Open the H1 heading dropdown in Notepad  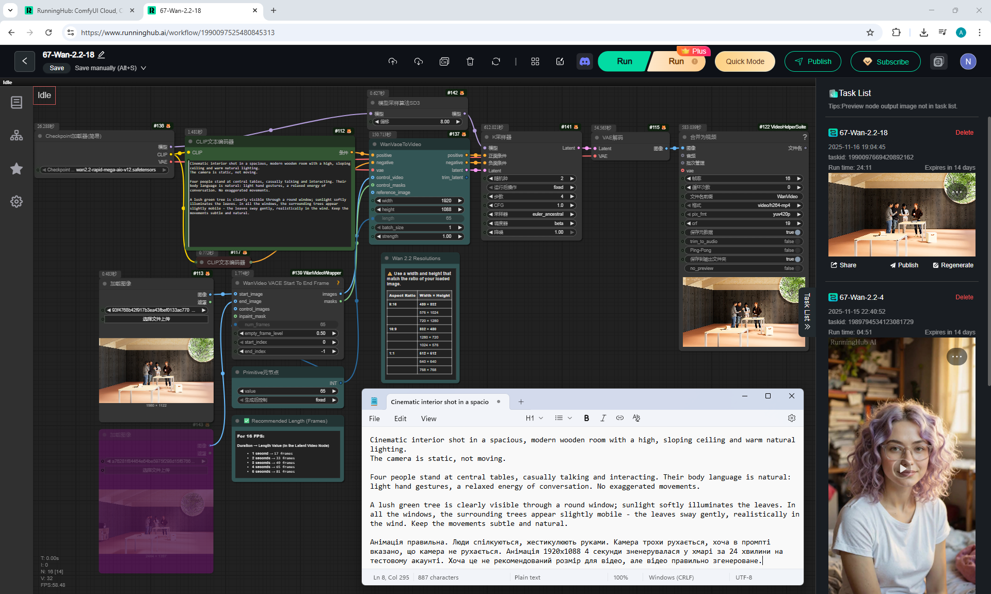click(534, 418)
